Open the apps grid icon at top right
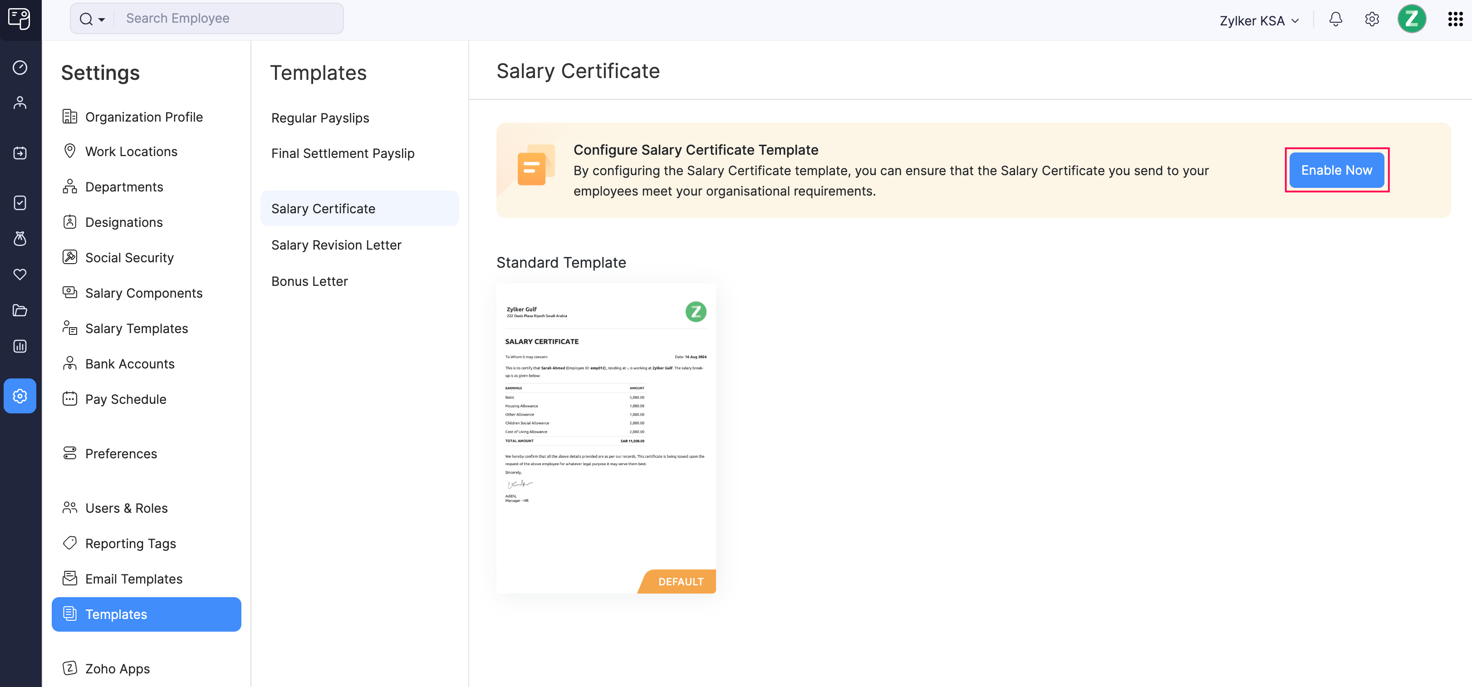 tap(1455, 19)
